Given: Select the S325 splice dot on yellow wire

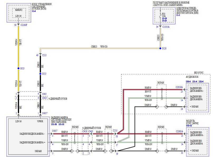Looking at the screenshot, I should coord(18,68).
